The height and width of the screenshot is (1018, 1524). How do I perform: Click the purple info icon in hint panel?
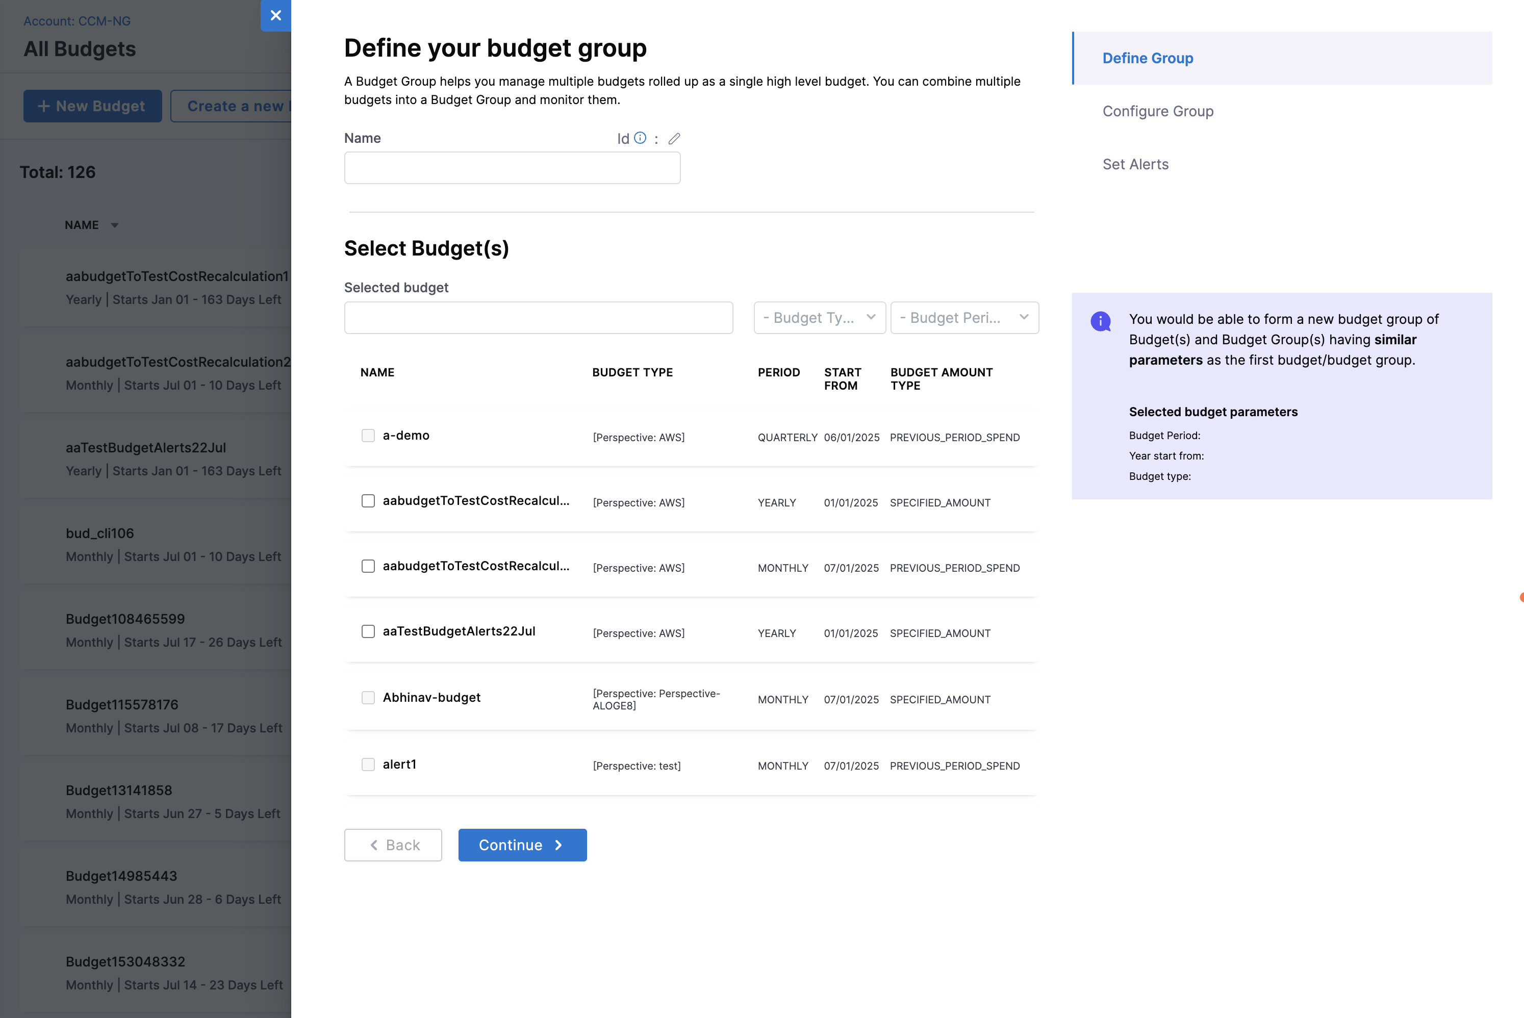(x=1100, y=321)
